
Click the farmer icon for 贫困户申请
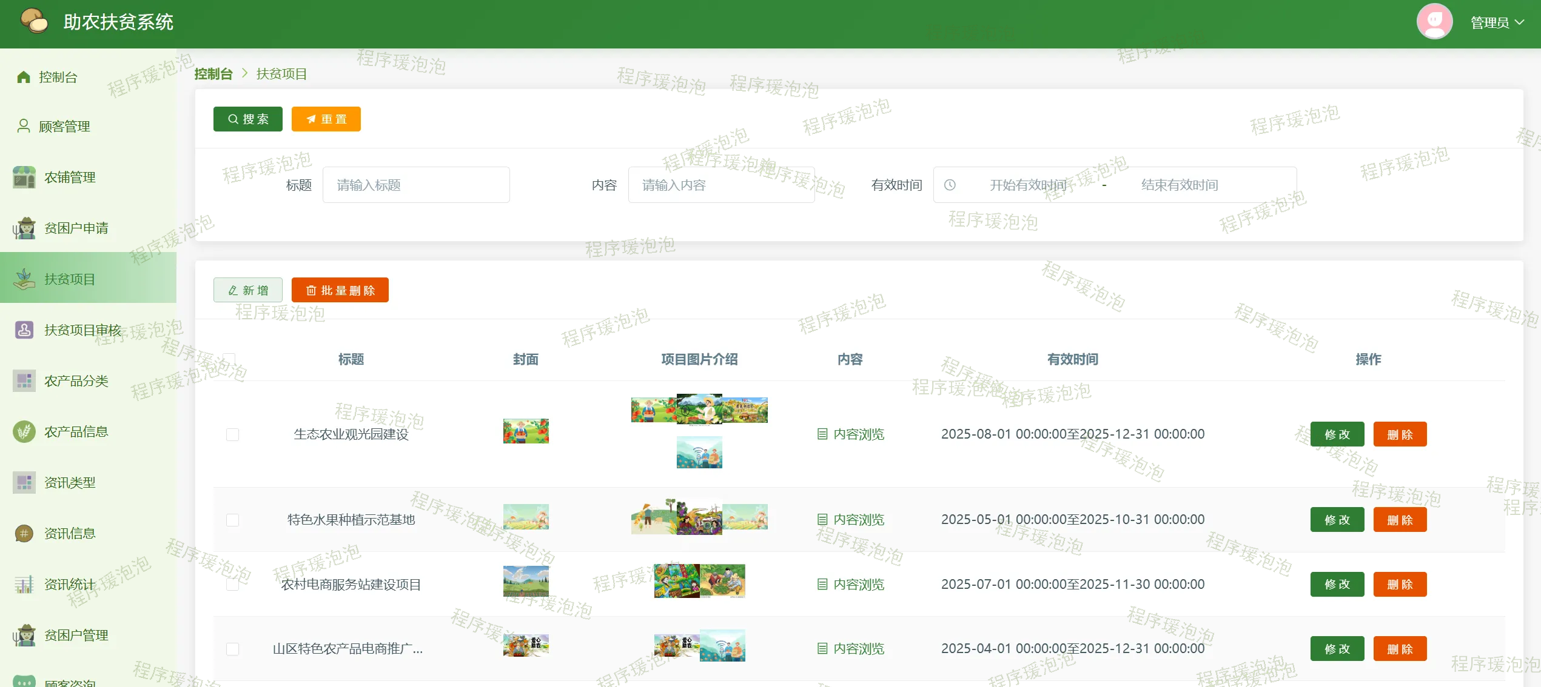(24, 228)
